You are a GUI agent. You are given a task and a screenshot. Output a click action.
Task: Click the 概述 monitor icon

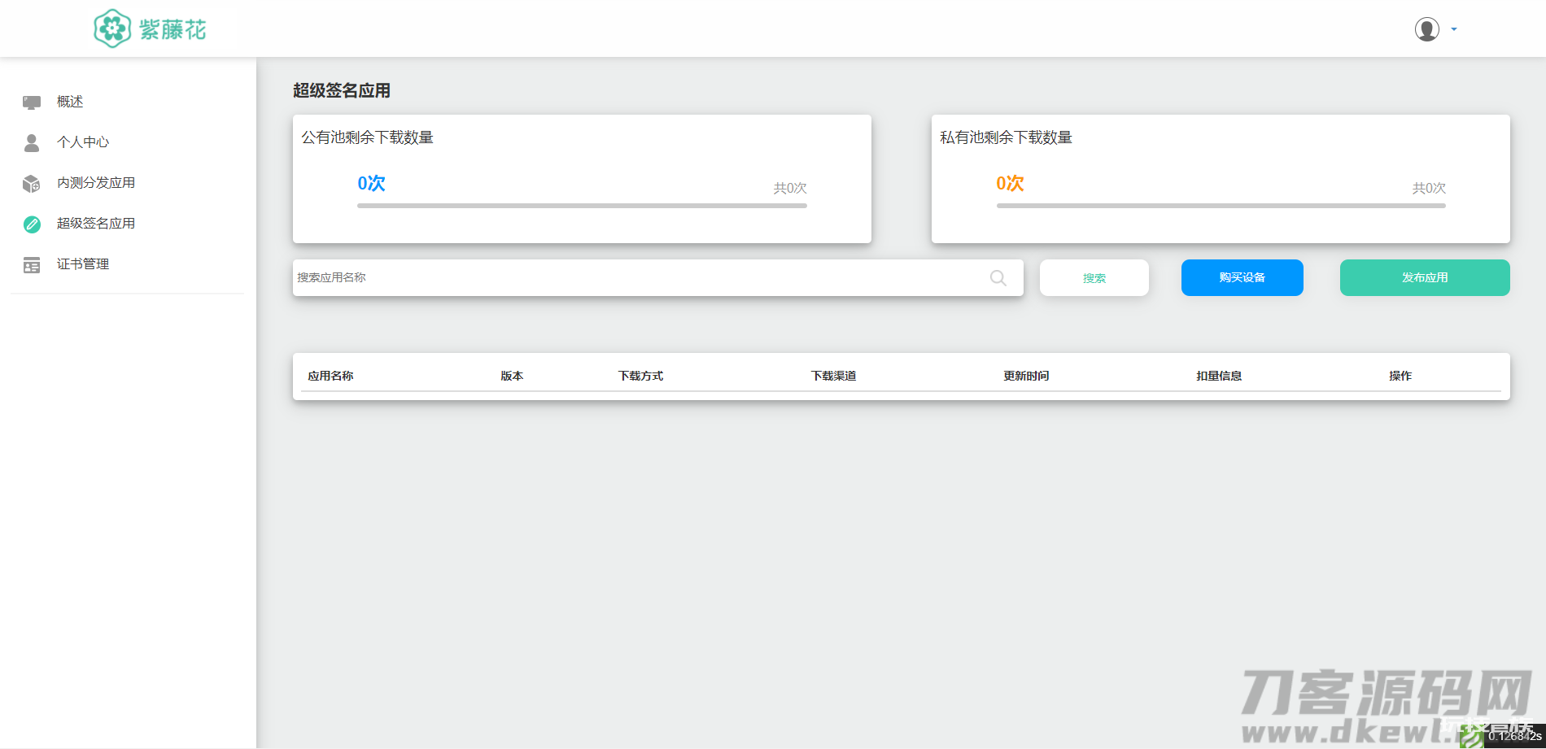(x=32, y=102)
